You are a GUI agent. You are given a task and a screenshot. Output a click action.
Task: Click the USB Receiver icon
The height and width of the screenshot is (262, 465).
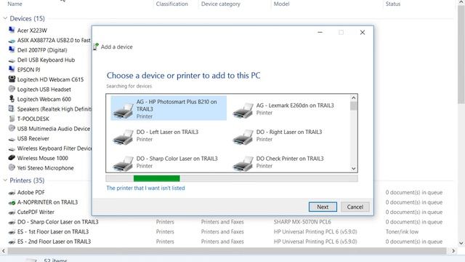click(12, 138)
